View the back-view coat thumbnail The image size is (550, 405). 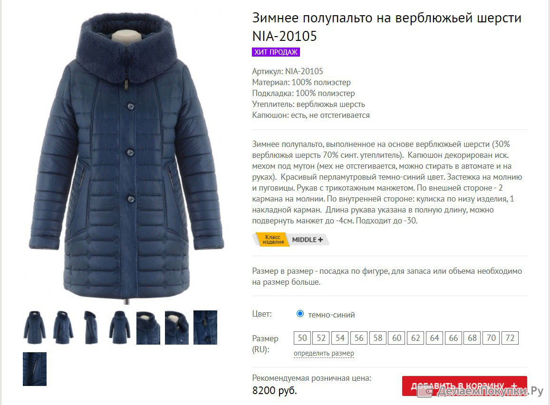coord(120,327)
